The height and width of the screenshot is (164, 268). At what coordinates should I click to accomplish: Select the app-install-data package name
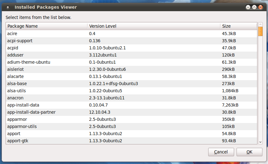[x=23, y=105]
